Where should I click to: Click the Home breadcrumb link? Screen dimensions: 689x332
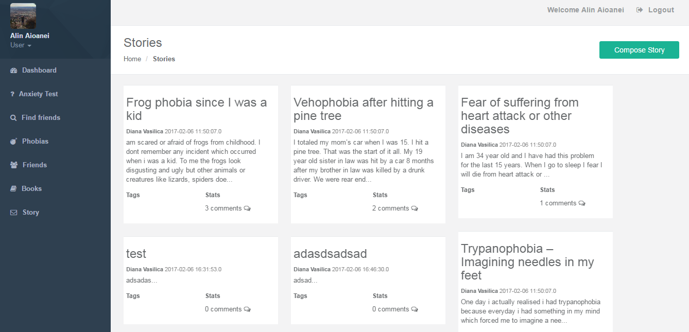coord(132,59)
